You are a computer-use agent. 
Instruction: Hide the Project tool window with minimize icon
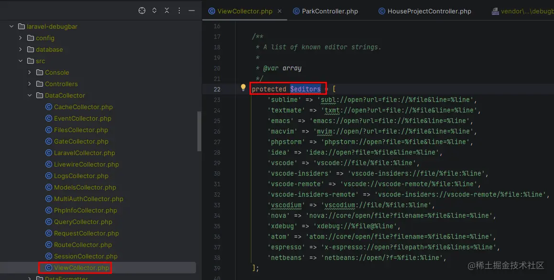click(x=192, y=11)
